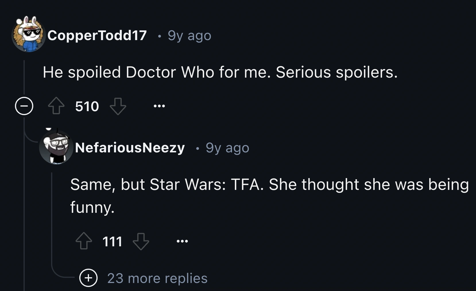This screenshot has height=291, width=476.
Task: Open CopperTodd17's user profile name
Action: click(x=97, y=35)
